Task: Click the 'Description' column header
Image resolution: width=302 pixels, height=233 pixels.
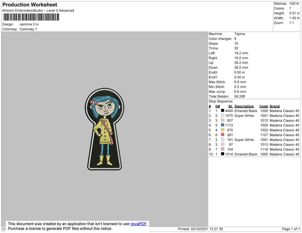Action: point(244,106)
